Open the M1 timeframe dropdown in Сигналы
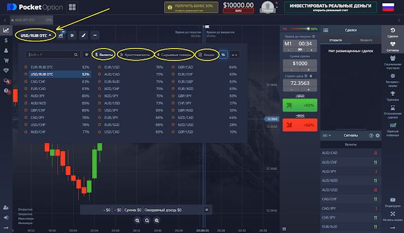This screenshot has width=404, height=233. coord(327,135)
